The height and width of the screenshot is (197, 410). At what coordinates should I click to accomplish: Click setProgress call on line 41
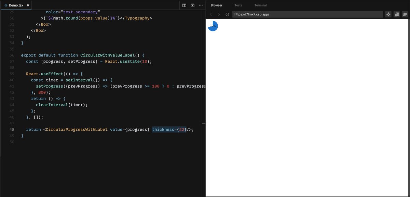click(50, 86)
